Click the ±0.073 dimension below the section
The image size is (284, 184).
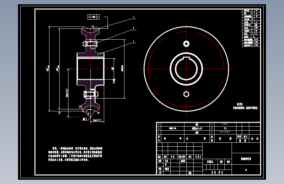pyautogui.click(x=97, y=120)
